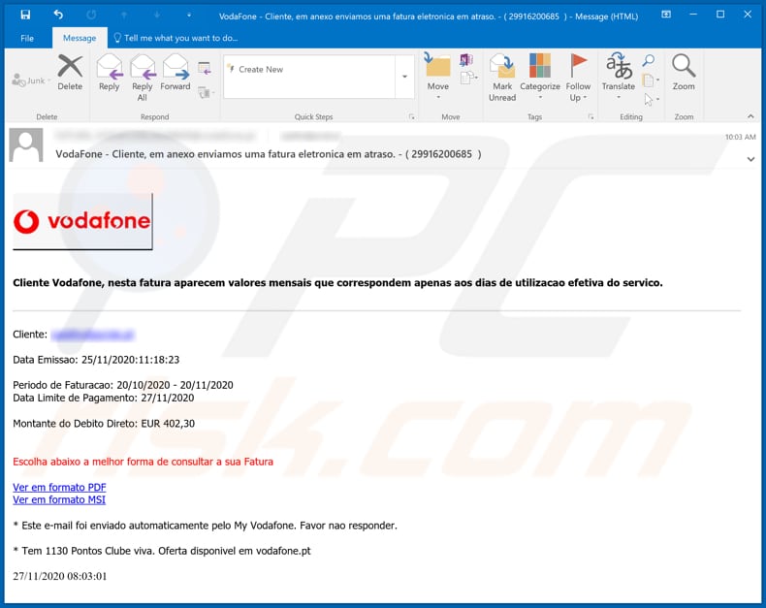Viewport: 766px width, 608px height.
Task: Click the 'Periodo de Faturacao' line
Action: coord(123,385)
